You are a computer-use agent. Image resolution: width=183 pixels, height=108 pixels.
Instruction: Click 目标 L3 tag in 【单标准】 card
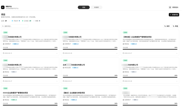134,44
